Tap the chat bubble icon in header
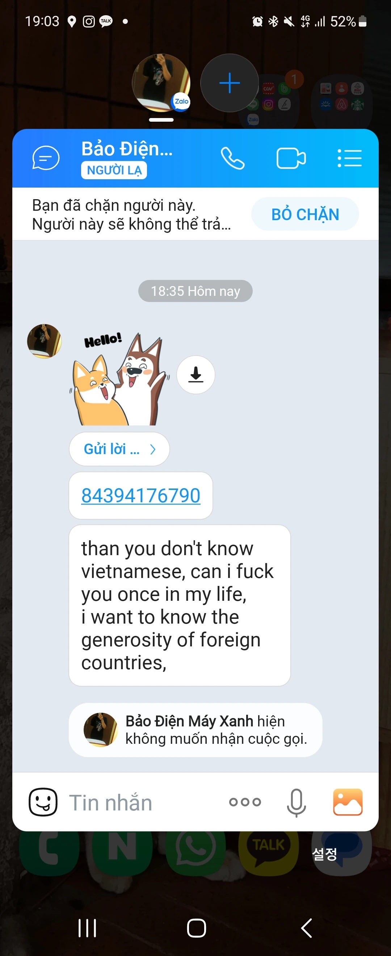Viewport: 391px width, 956px height. [x=46, y=158]
